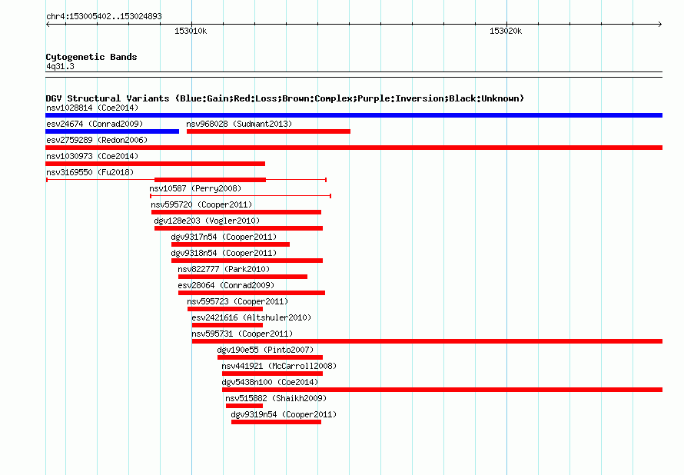Open esv2421616 (Altshuler2010) variant label
684x475 pixels.
(x=252, y=317)
